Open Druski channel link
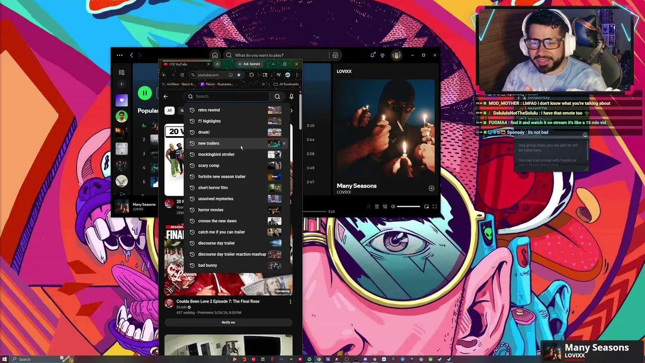645x363 pixels. pos(181,307)
